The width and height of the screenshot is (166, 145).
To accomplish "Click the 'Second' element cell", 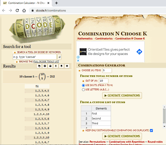I will [x=101, y=118].
